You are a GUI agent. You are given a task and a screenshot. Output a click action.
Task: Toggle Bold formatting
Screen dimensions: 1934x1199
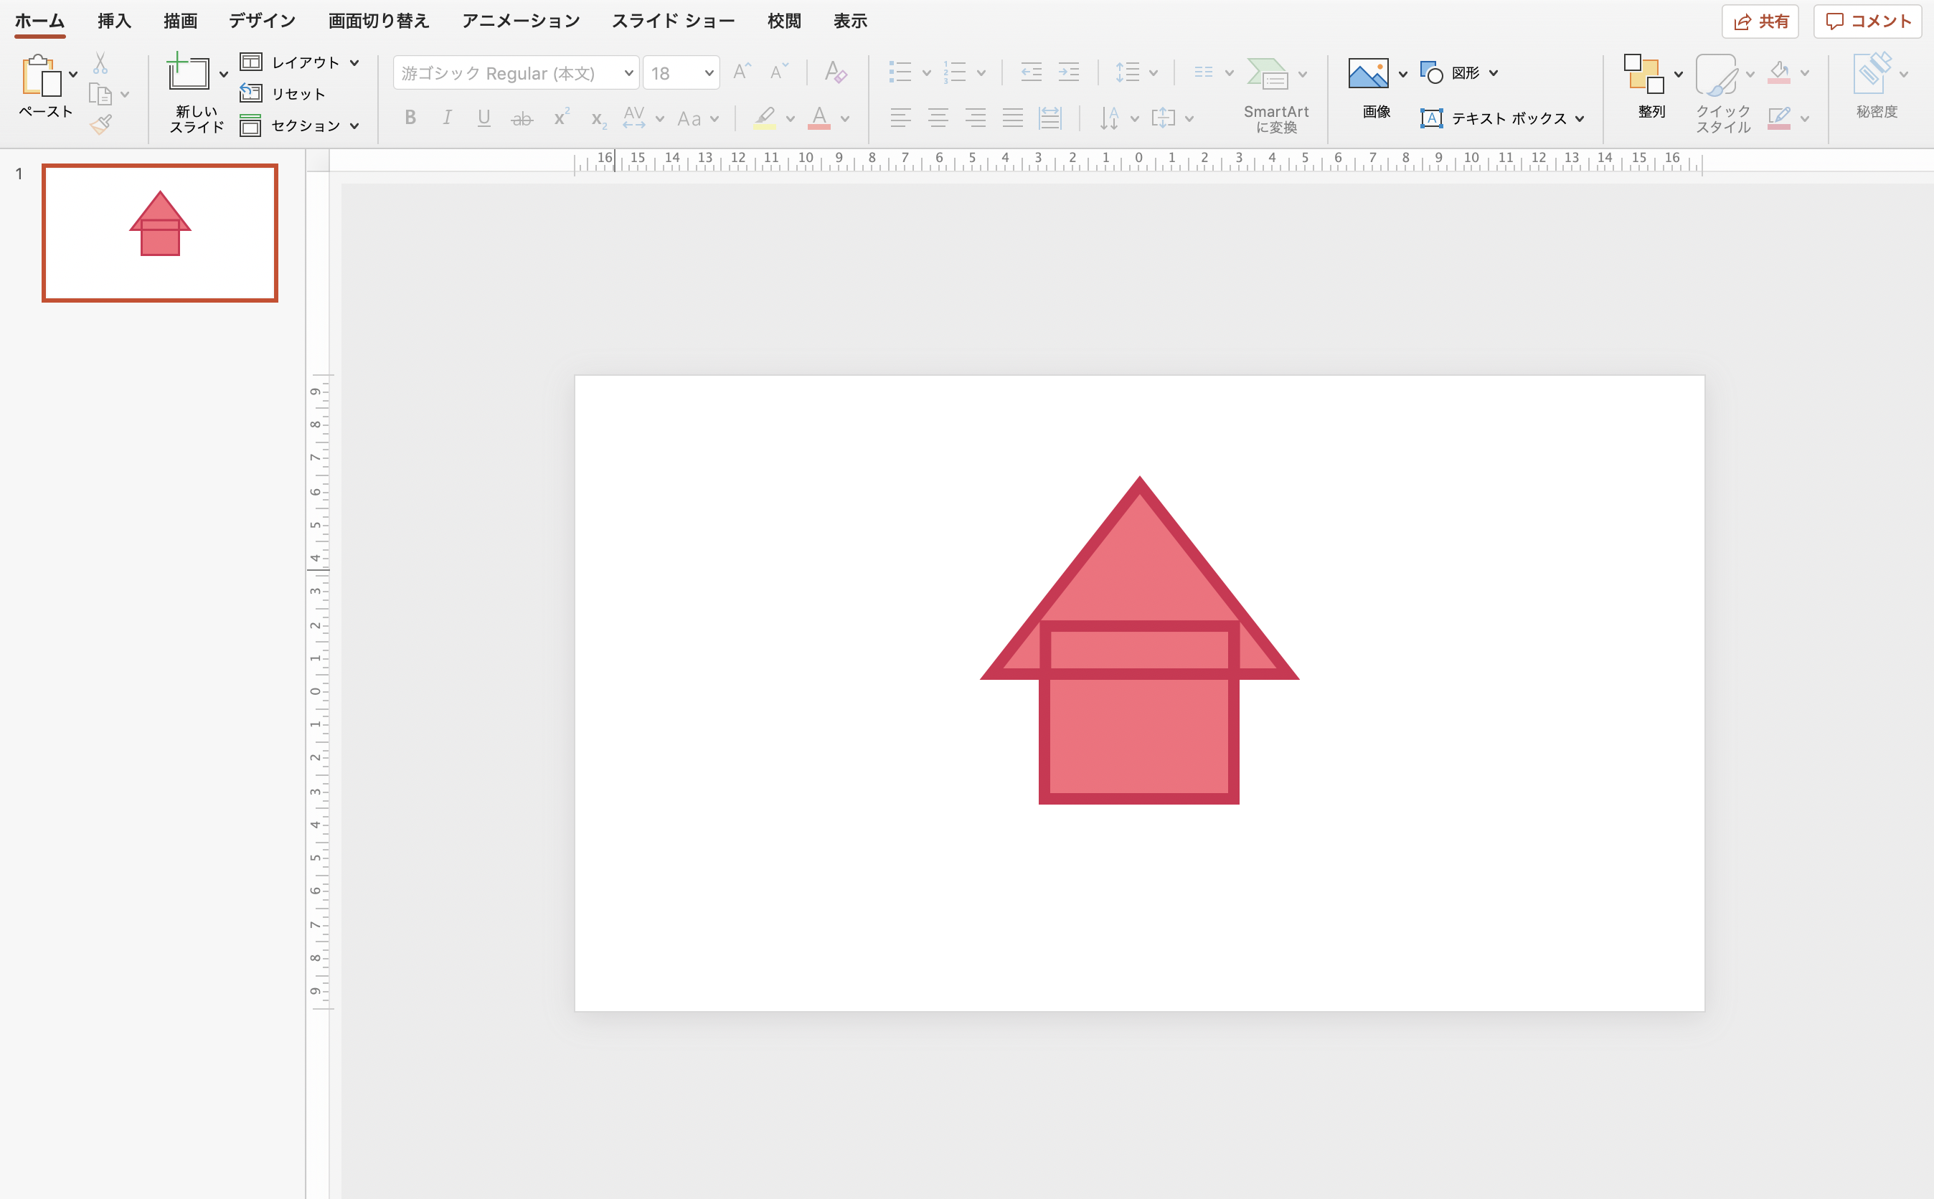click(x=410, y=118)
